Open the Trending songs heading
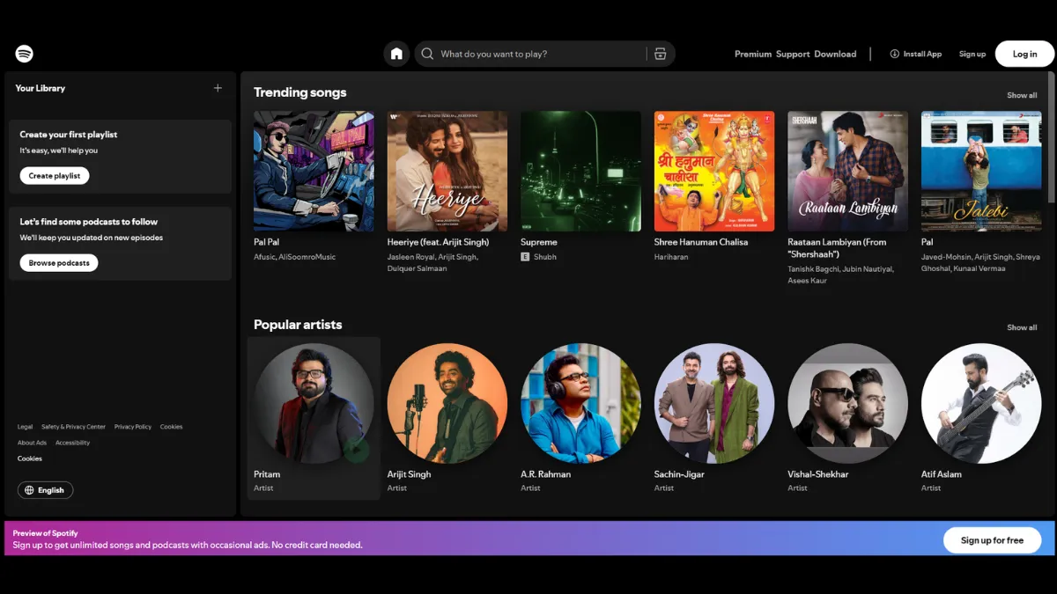This screenshot has height=594, width=1057. pos(299,92)
